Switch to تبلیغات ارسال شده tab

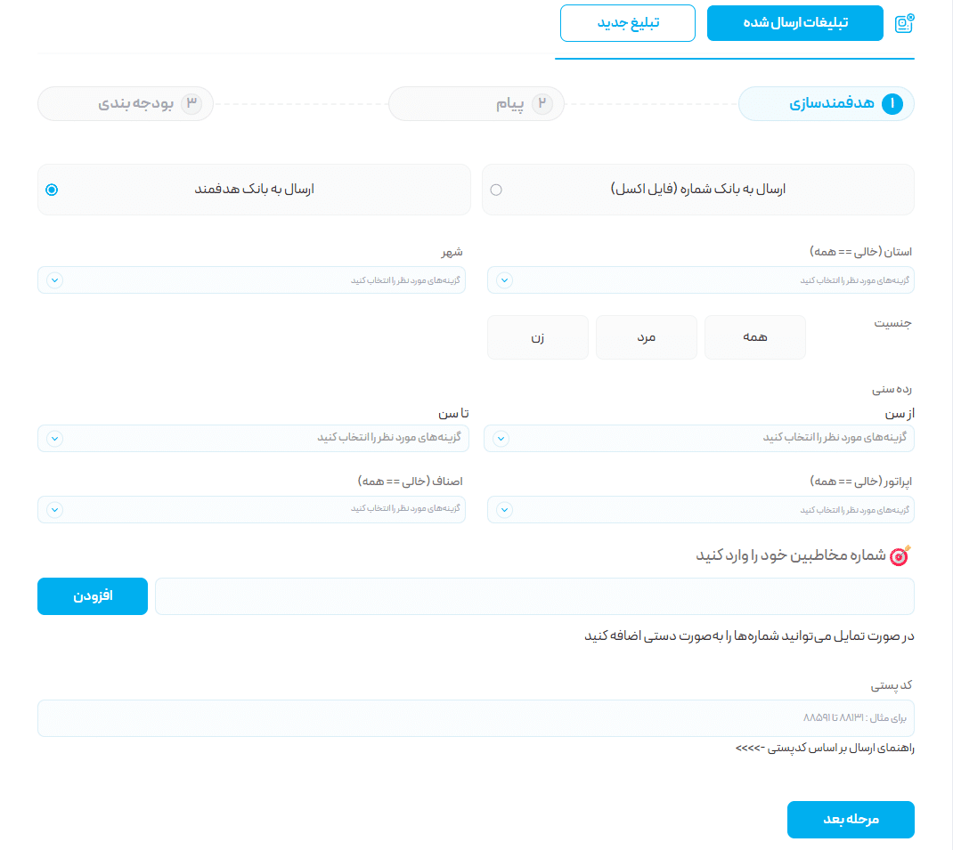794,23
